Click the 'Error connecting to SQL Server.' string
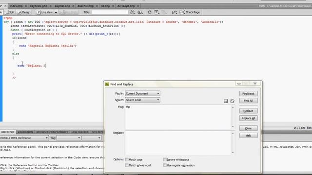 [x=53, y=34]
